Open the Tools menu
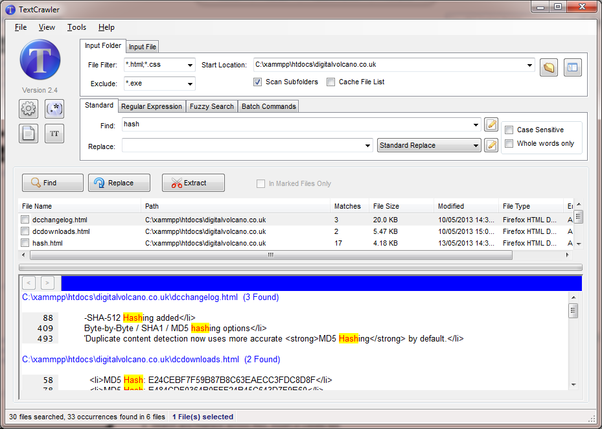 click(x=76, y=27)
